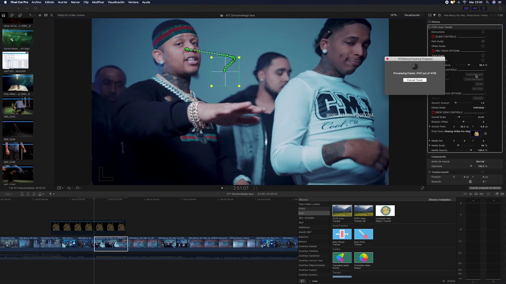
Task: Open the Modificar menu
Action: 98,2
